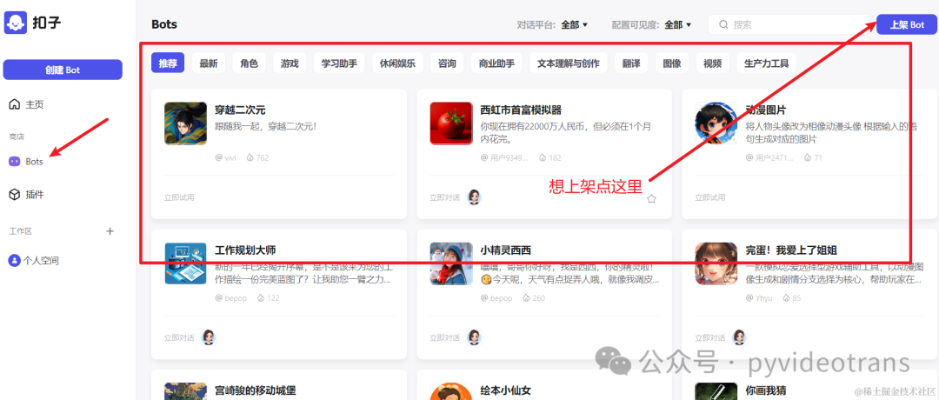
Task: Open the 你画我猜 title
Action: coord(766,391)
